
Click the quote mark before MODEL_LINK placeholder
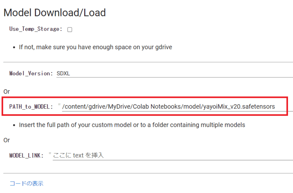click(x=50, y=154)
